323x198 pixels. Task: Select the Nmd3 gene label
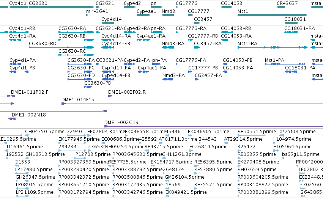coord(168,11)
